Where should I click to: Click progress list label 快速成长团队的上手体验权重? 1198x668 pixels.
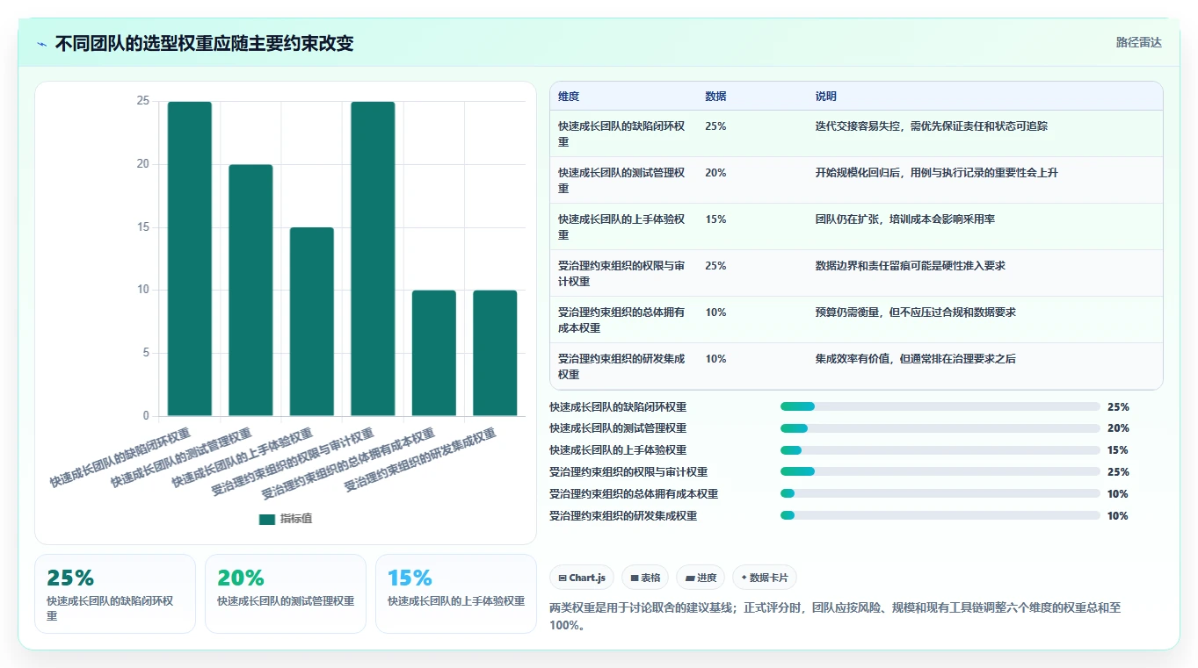tap(618, 450)
